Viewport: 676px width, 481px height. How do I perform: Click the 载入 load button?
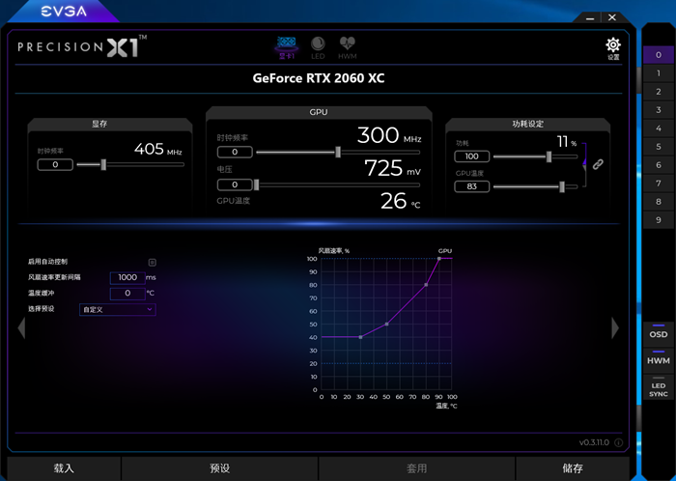click(x=64, y=468)
